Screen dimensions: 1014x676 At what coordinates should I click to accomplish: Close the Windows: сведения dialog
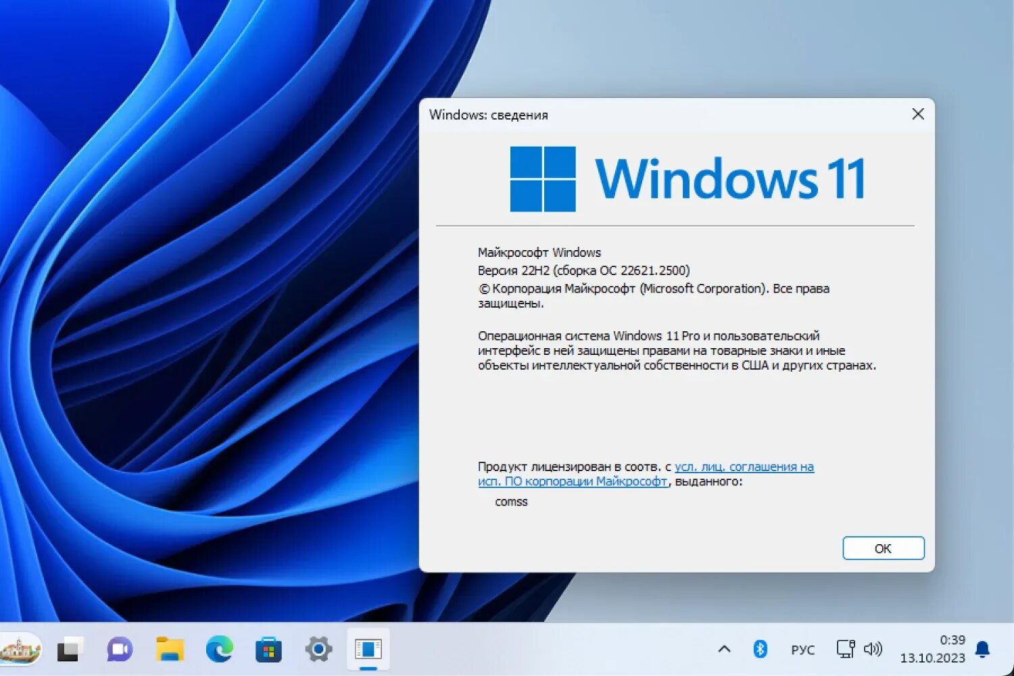[x=917, y=114]
